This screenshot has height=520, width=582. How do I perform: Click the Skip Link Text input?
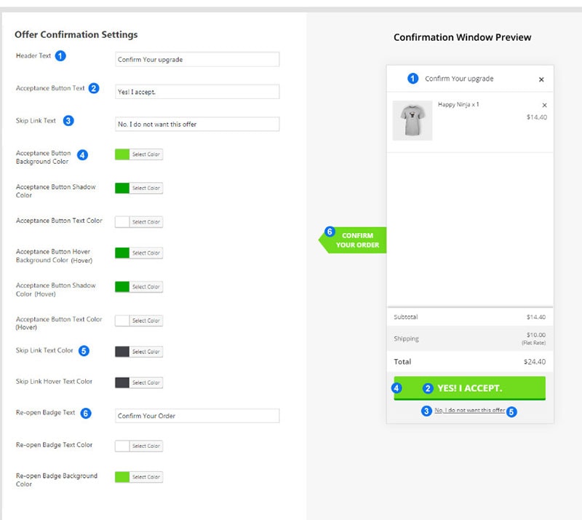tap(197, 125)
